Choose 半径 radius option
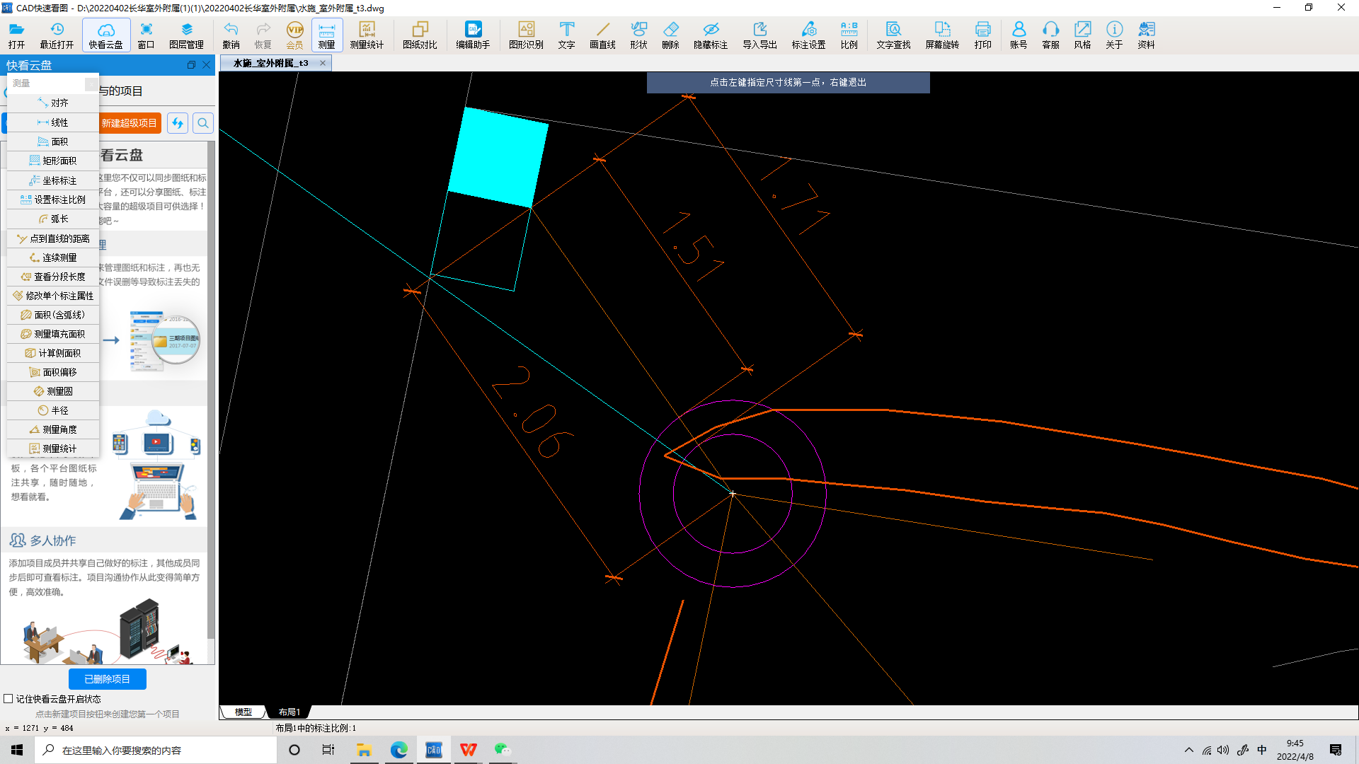Viewport: 1359px width, 764px height. tap(53, 410)
